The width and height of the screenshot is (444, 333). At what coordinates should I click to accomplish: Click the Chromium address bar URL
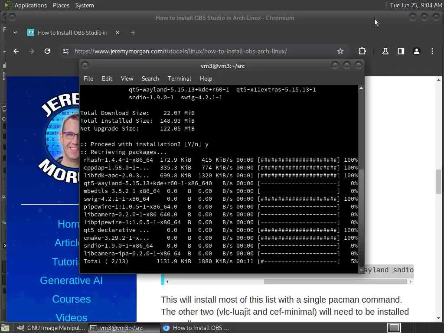tap(180, 51)
